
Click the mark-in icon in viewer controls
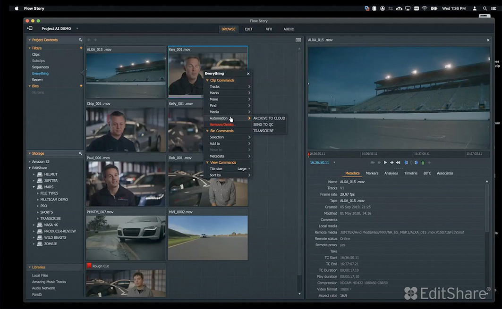pos(406,163)
